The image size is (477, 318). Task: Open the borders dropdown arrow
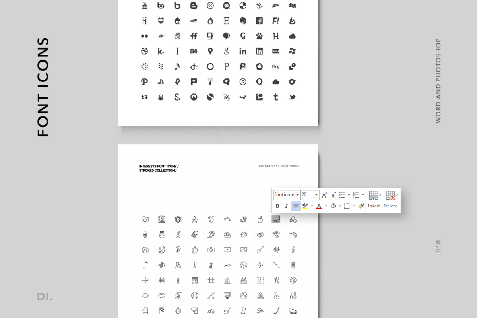pyautogui.click(x=354, y=206)
